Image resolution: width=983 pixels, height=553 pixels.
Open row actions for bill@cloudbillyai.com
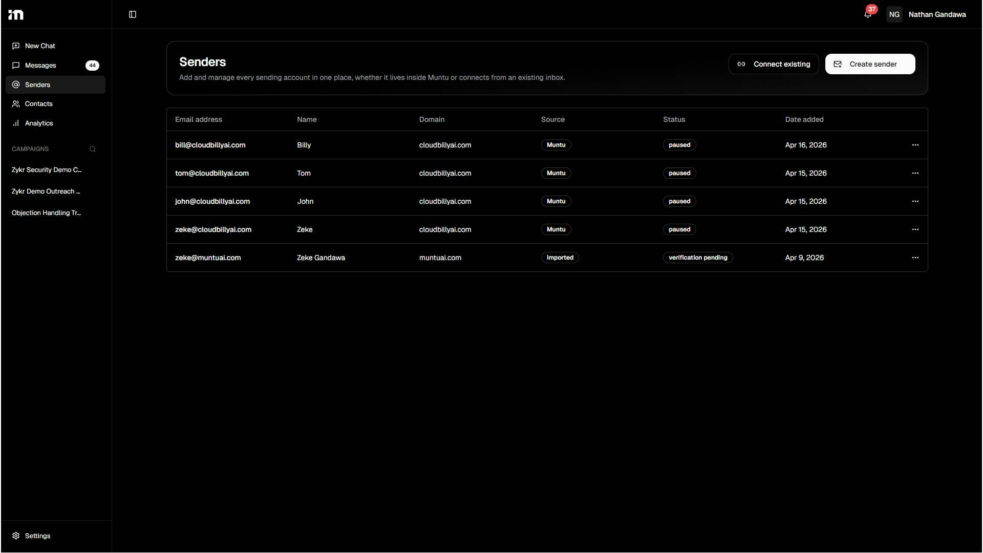(915, 145)
